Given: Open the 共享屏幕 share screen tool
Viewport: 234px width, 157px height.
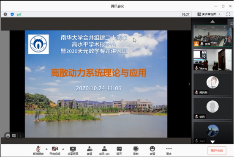Looking at the screenshot, I should click(x=73, y=151).
